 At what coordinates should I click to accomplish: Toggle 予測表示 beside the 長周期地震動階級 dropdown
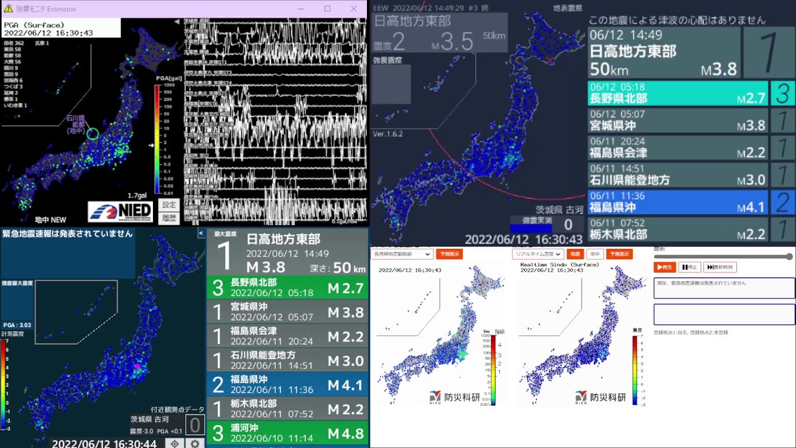pyautogui.click(x=448, y=254)
